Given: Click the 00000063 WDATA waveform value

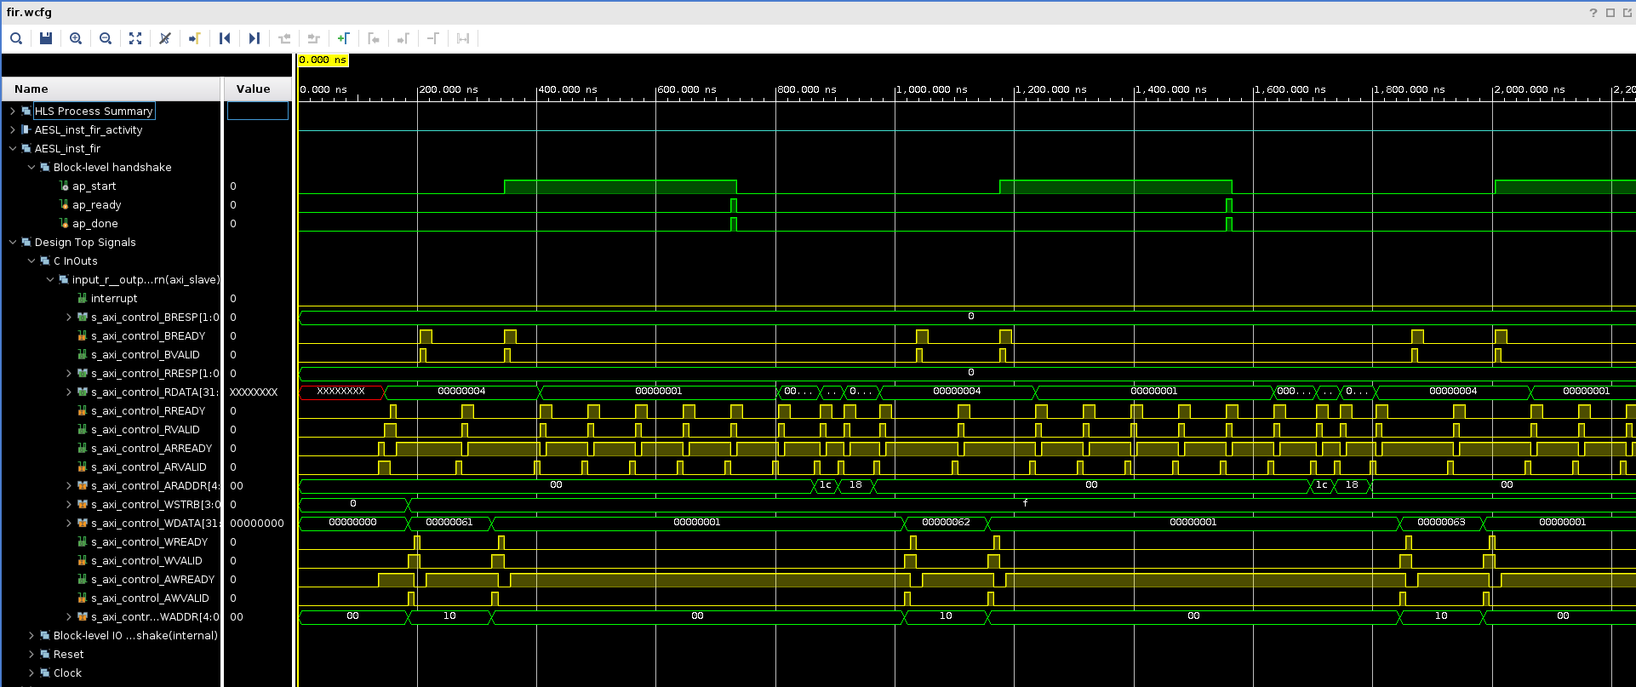Looking at the screenshot, I should (1441, 523).
